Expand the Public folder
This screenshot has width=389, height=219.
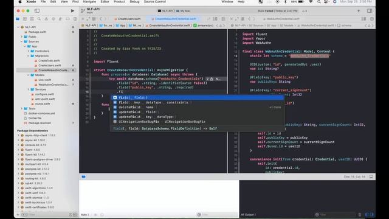click(x=22, y=36)
